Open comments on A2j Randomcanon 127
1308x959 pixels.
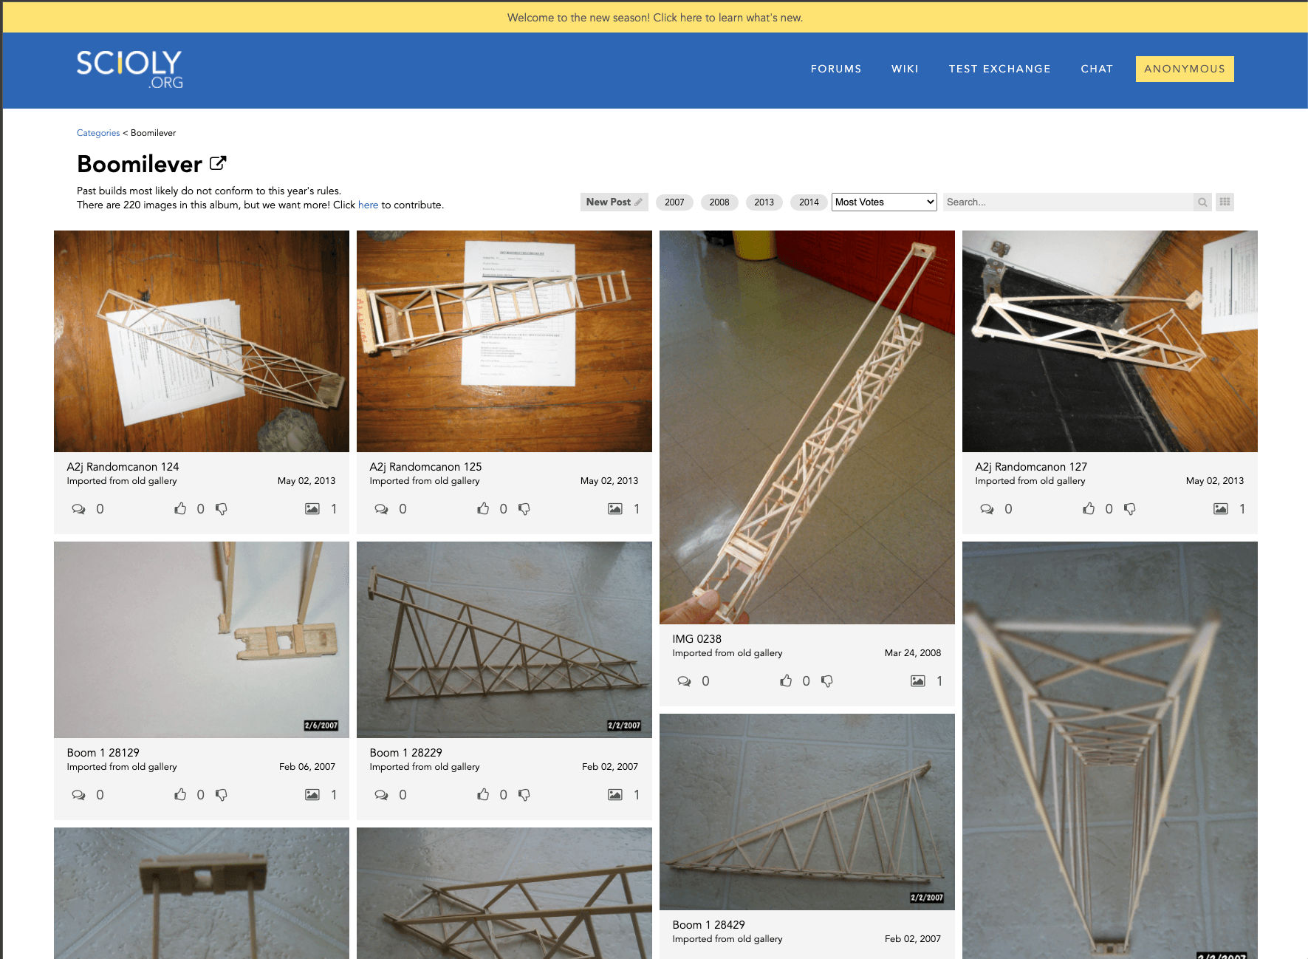click(987, 508)
